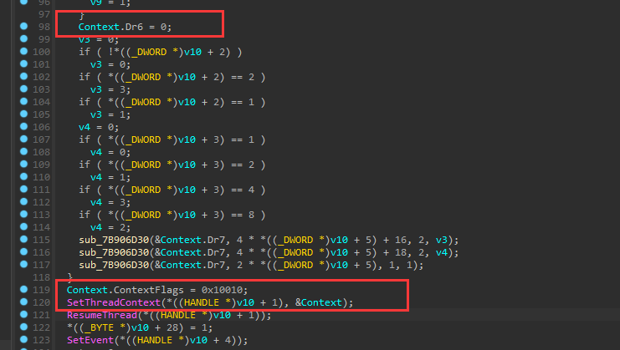Click the blue dot next to line 115
Screen dimensions: 620x350
pyautogui.click(x=23, y=240)
